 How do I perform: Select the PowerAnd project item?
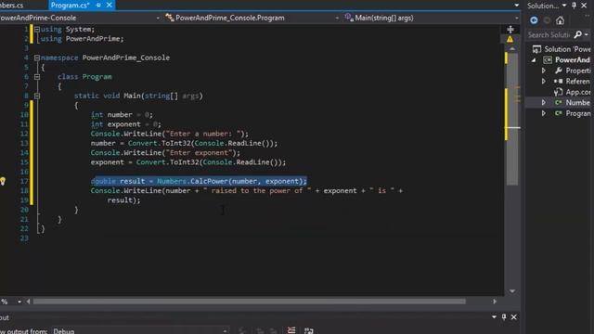(x=567, y=59)
